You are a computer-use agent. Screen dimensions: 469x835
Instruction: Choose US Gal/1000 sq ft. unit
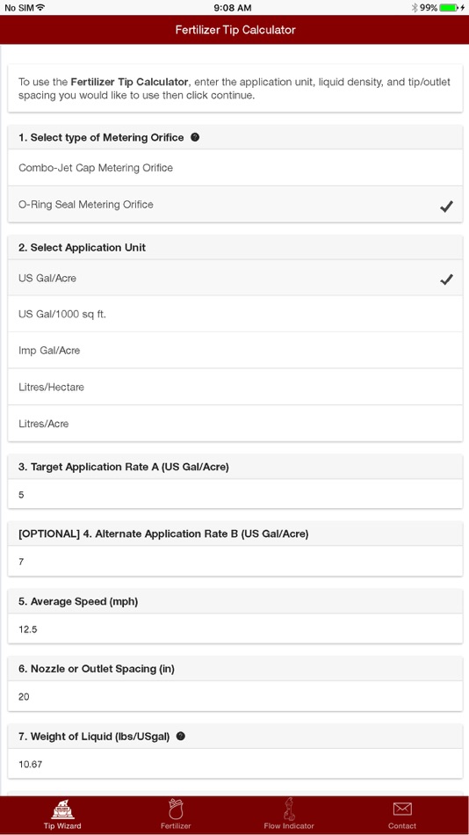[x=234, y=314]
